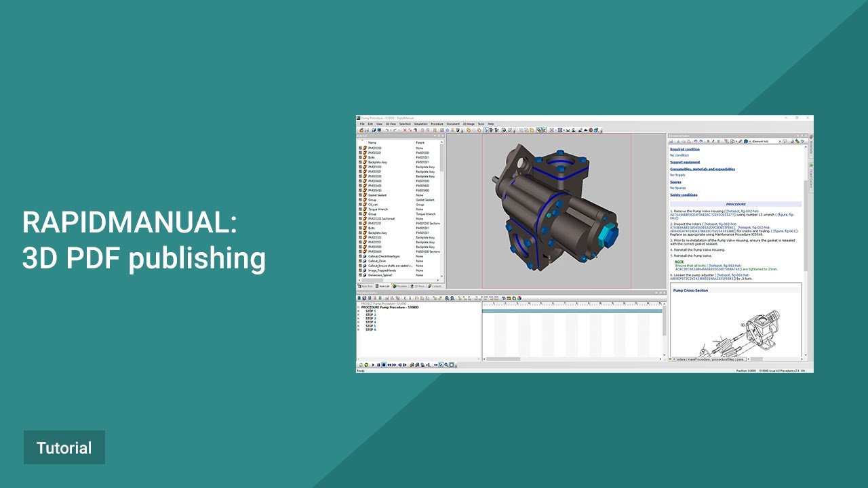The height and width of the screenshot is (488, 868).
Task: Expand STEP 1 in procedure tree
Action: [x=359, y=311]
